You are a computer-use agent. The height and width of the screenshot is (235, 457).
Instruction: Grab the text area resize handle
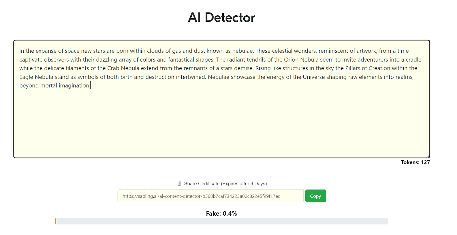428,156
